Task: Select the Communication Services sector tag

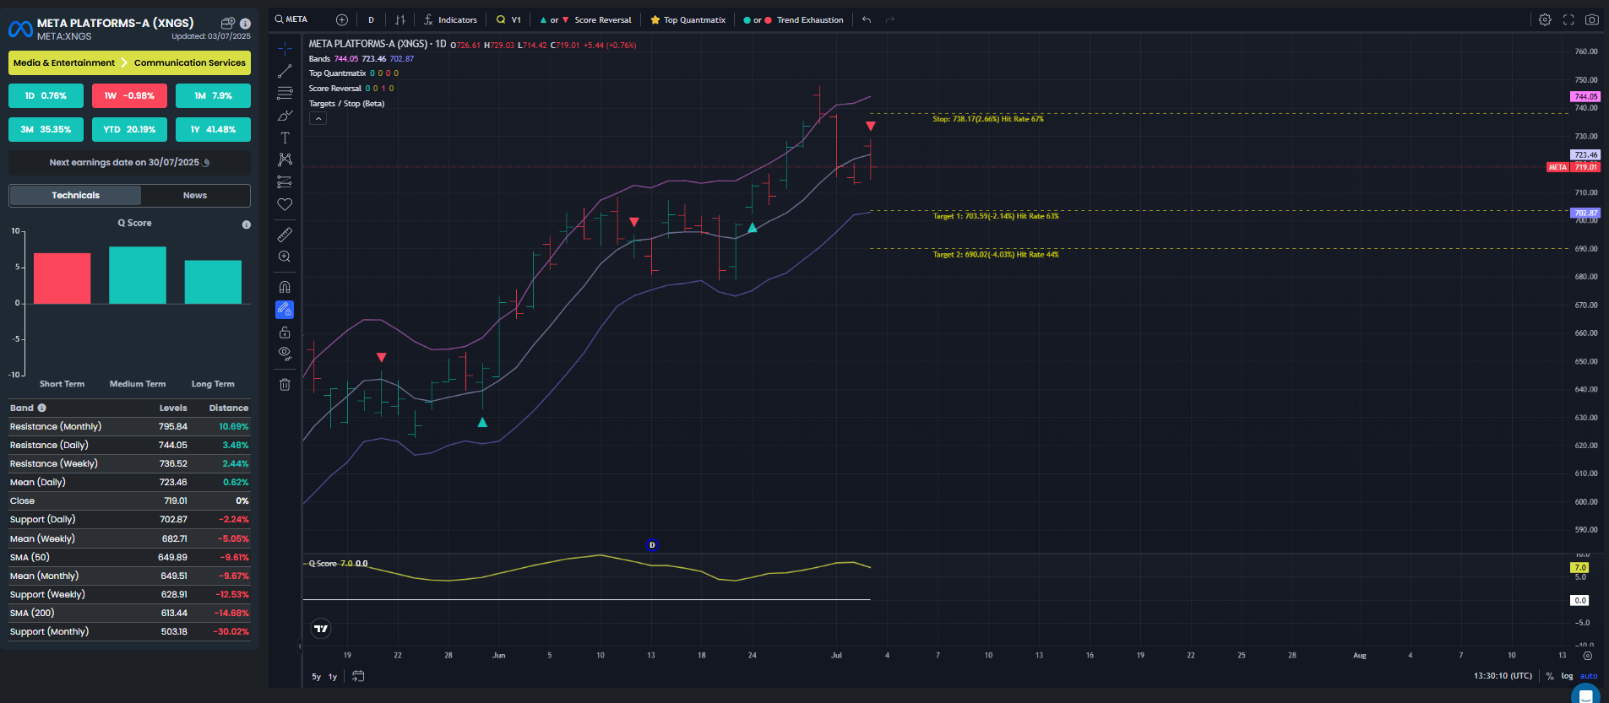Action: click(190, 62)
